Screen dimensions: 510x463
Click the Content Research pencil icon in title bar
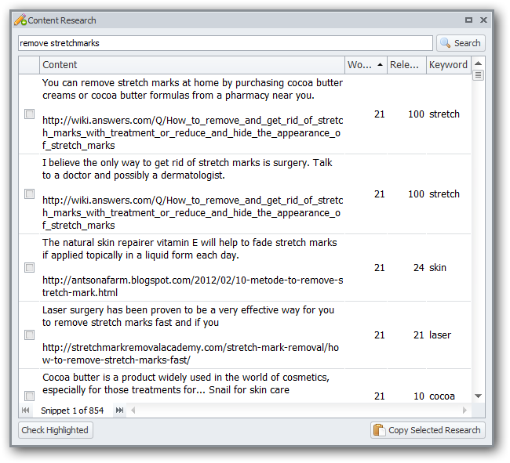pyautogui.click(x=20, y=20)
